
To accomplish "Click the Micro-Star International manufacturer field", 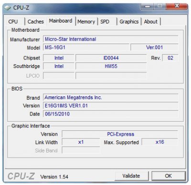I will tap(110, 39).
